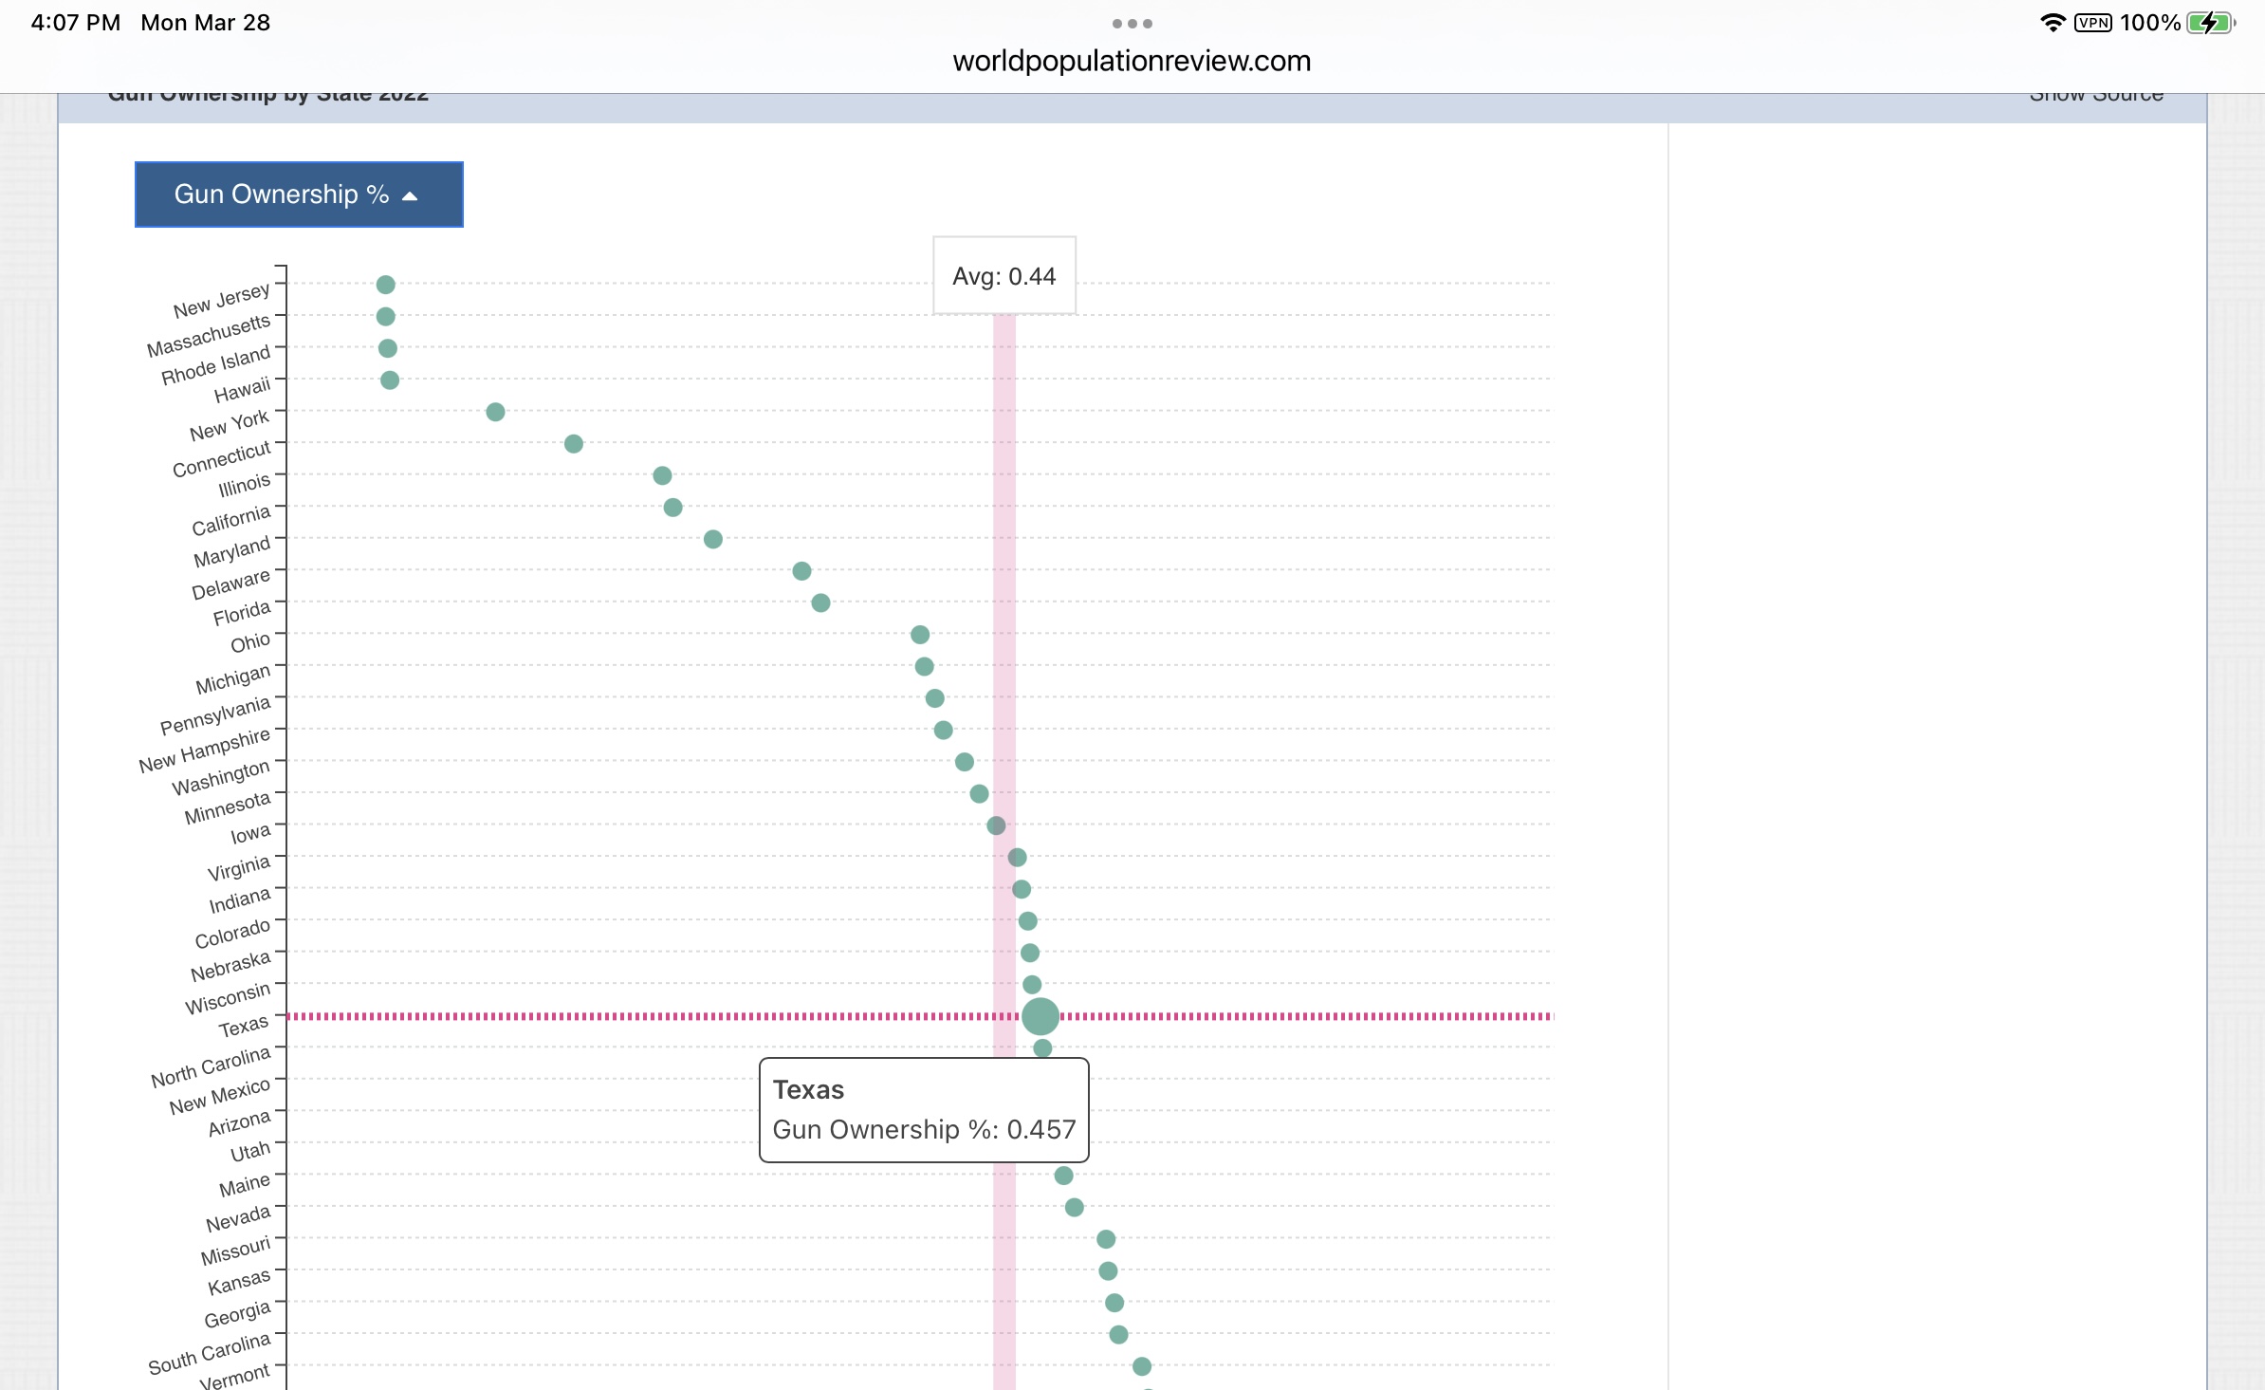Click the New Jersey data dot

pyautogui.click(x=385, y=285)
